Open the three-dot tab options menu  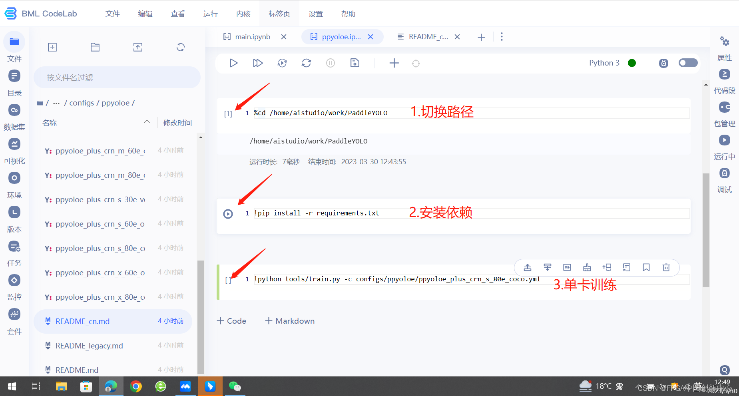click(502, 37)
